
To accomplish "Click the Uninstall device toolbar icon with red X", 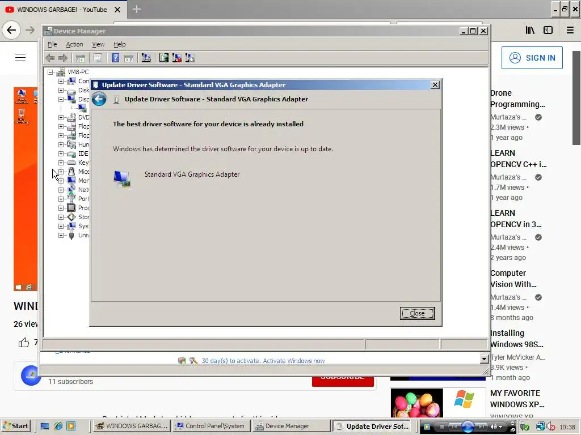I will [177, 58].
